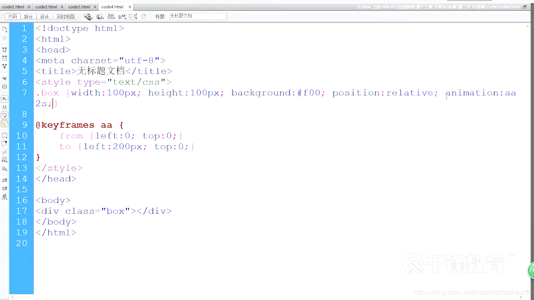The width and height of the screenshot is (534, 300).
Task: Open W3C validation menu
Action: pyautogui.click(x=122, y=16)
